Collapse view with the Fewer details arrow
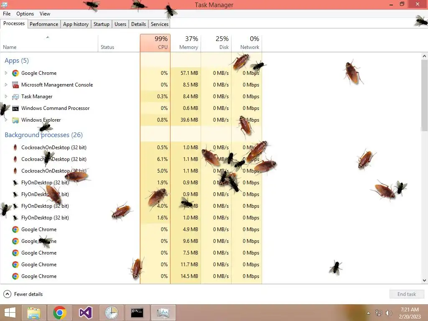 pos(7,294)
